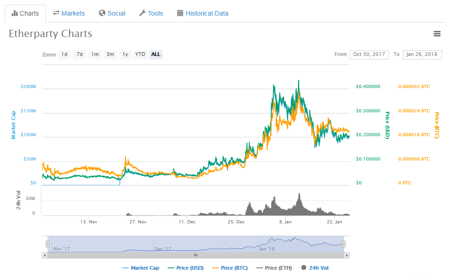449x277 pixels.
Task: Click the vertical Price (USD) axis title
Action: tap(387, 125)
